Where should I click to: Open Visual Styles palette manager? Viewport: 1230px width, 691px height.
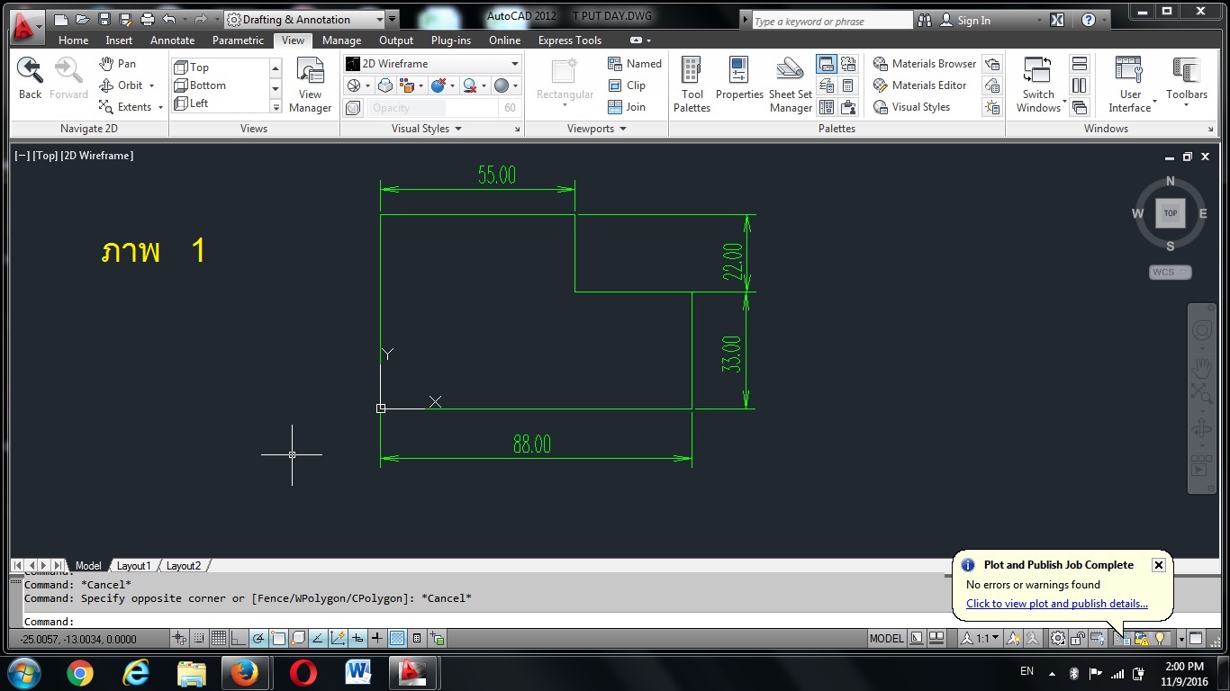(x=911, y=107)
